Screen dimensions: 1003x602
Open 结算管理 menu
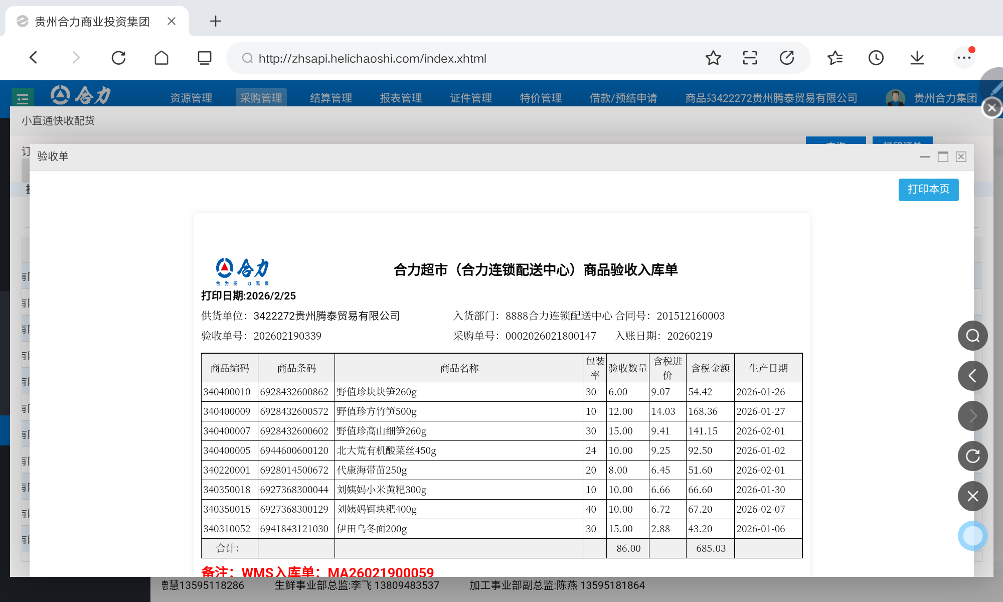pyautogui.click(x=330, y=98)
